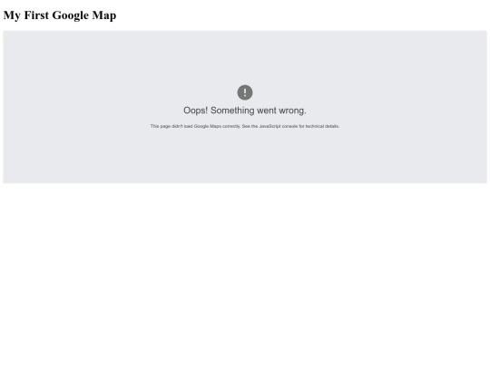Viewport: 490px width, 367px height.
Task: Click the sentence "This page didn't load Google Maps correctly"
Action: click(195, 126)
